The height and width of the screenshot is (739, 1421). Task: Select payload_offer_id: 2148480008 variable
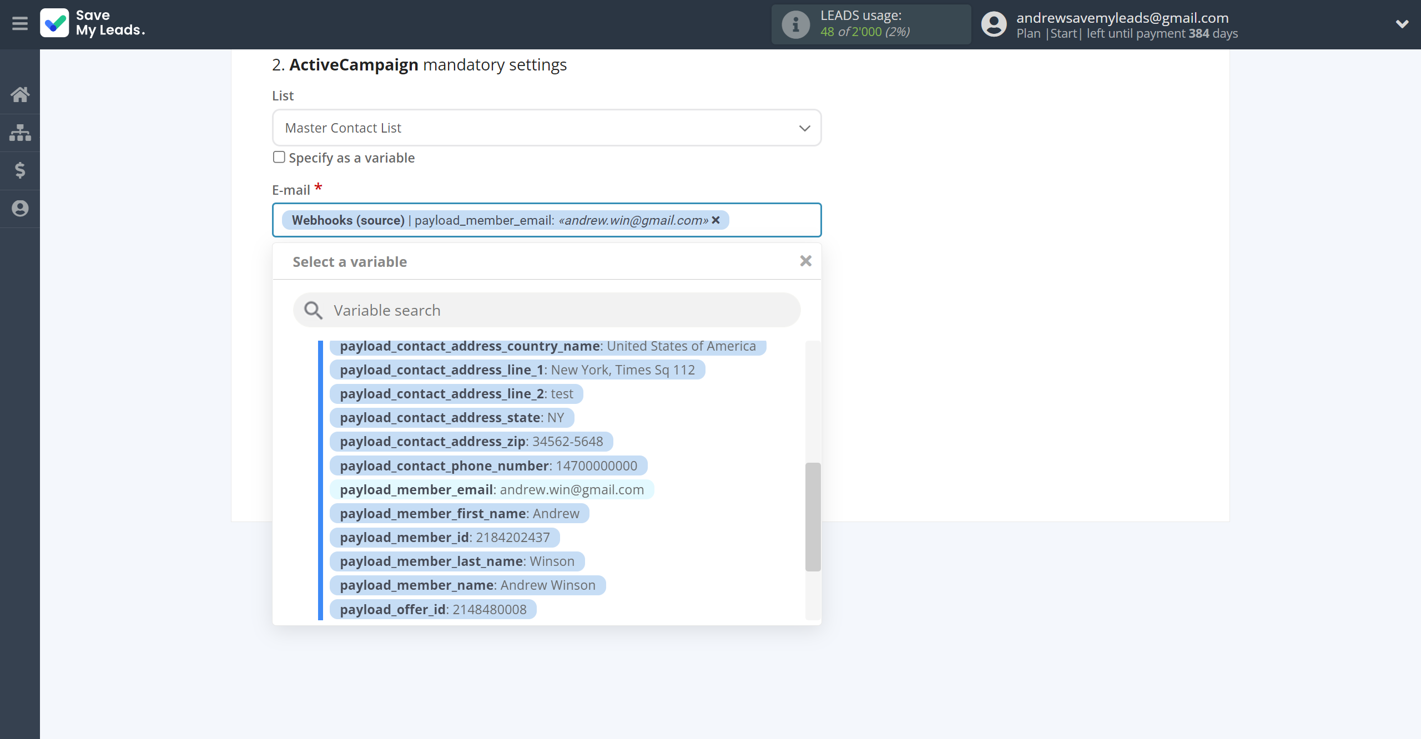coord(434,609)
